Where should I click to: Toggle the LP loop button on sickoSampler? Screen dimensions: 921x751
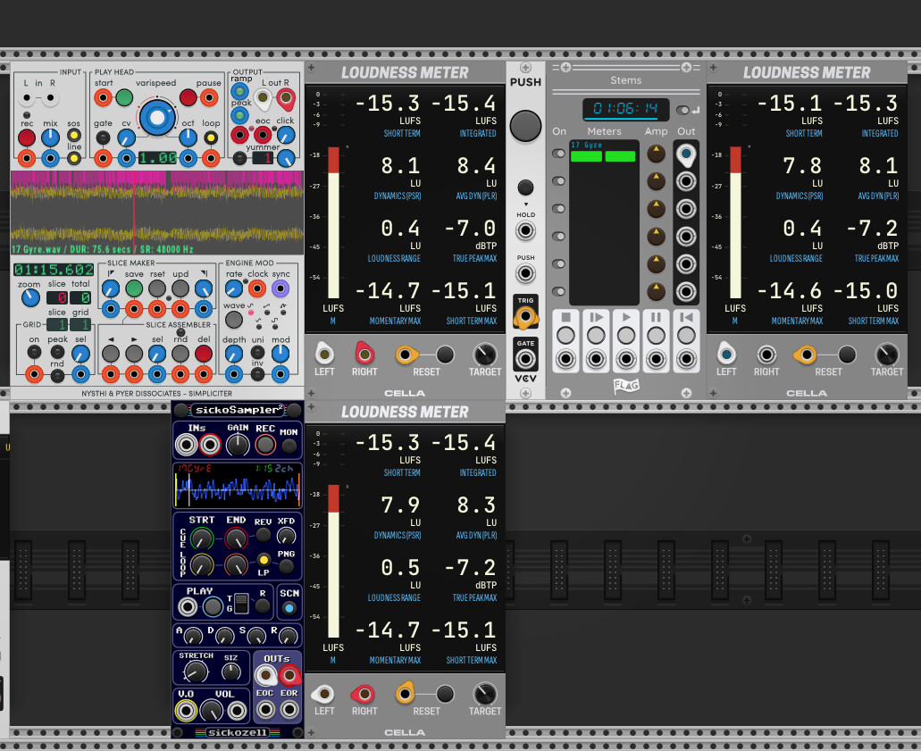point(264,560)
